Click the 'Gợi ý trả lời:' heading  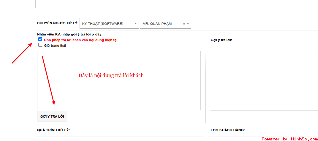pos(221,40)
